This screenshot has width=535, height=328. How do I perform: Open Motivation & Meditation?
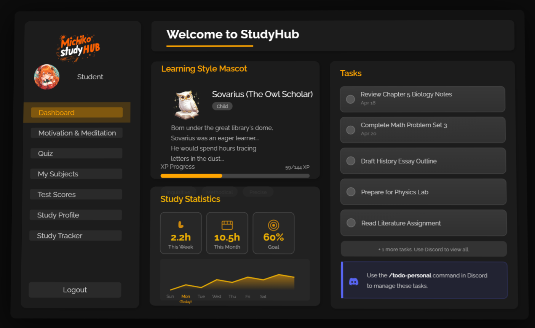coord(76,133)
